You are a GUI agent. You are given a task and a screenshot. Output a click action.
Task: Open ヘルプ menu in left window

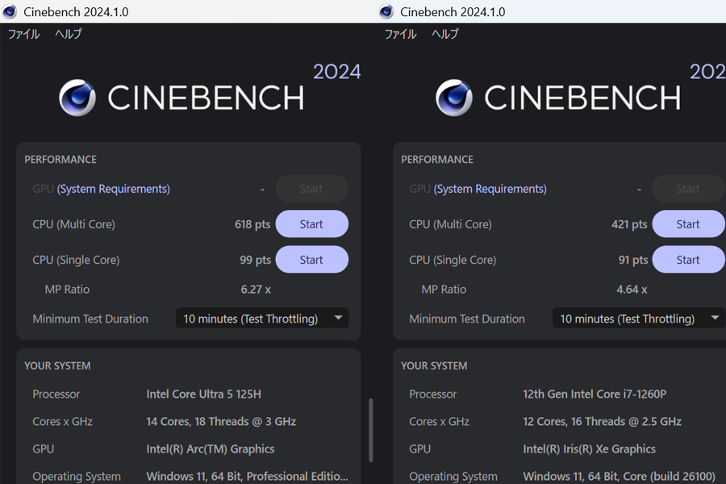69,34
